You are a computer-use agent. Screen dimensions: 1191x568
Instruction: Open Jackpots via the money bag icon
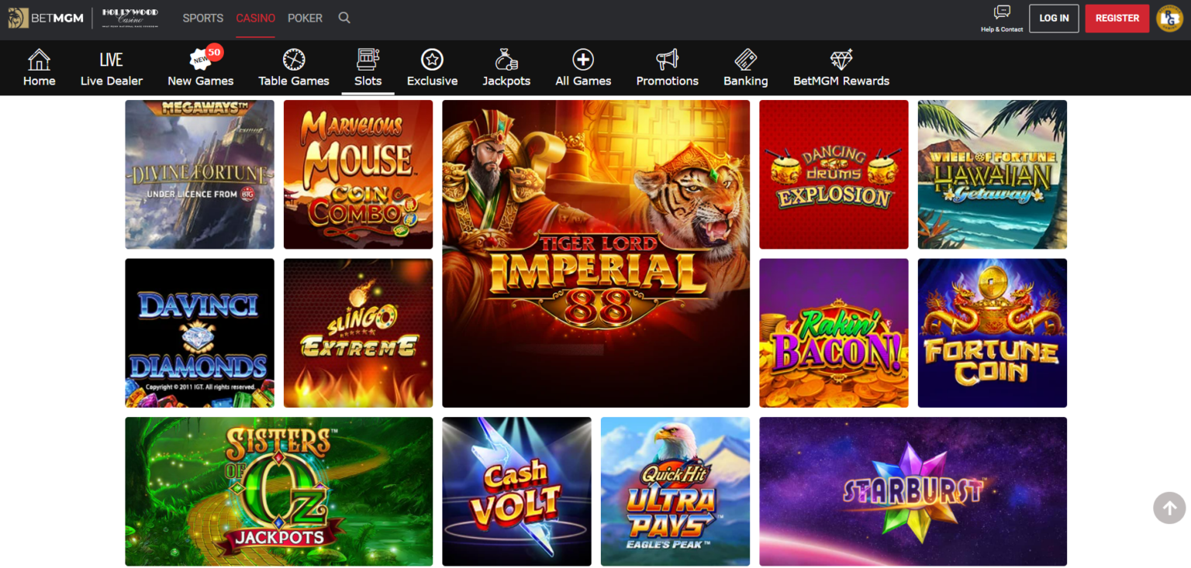point(506,60)
